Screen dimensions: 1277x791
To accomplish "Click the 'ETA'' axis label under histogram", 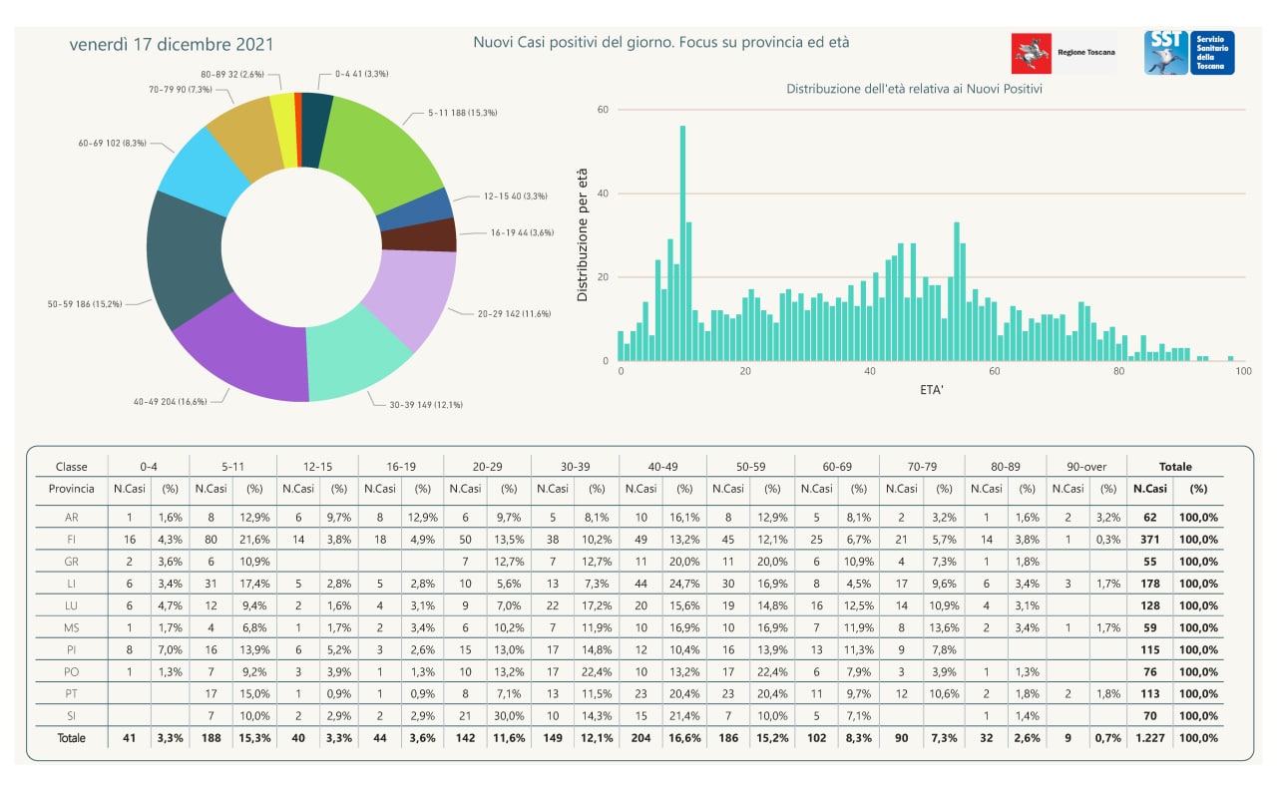I will (931, 389).
